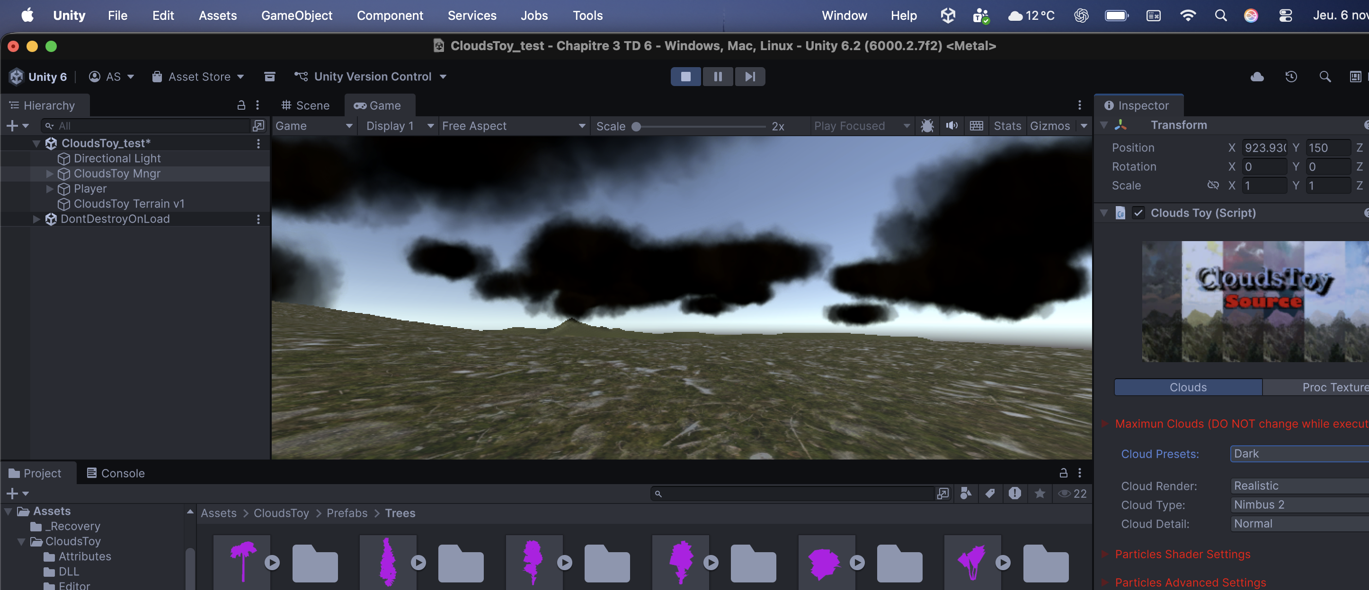Click the Step frame button
The height and width of the screenshot is (590, 1369).
[x=749, y=77]
